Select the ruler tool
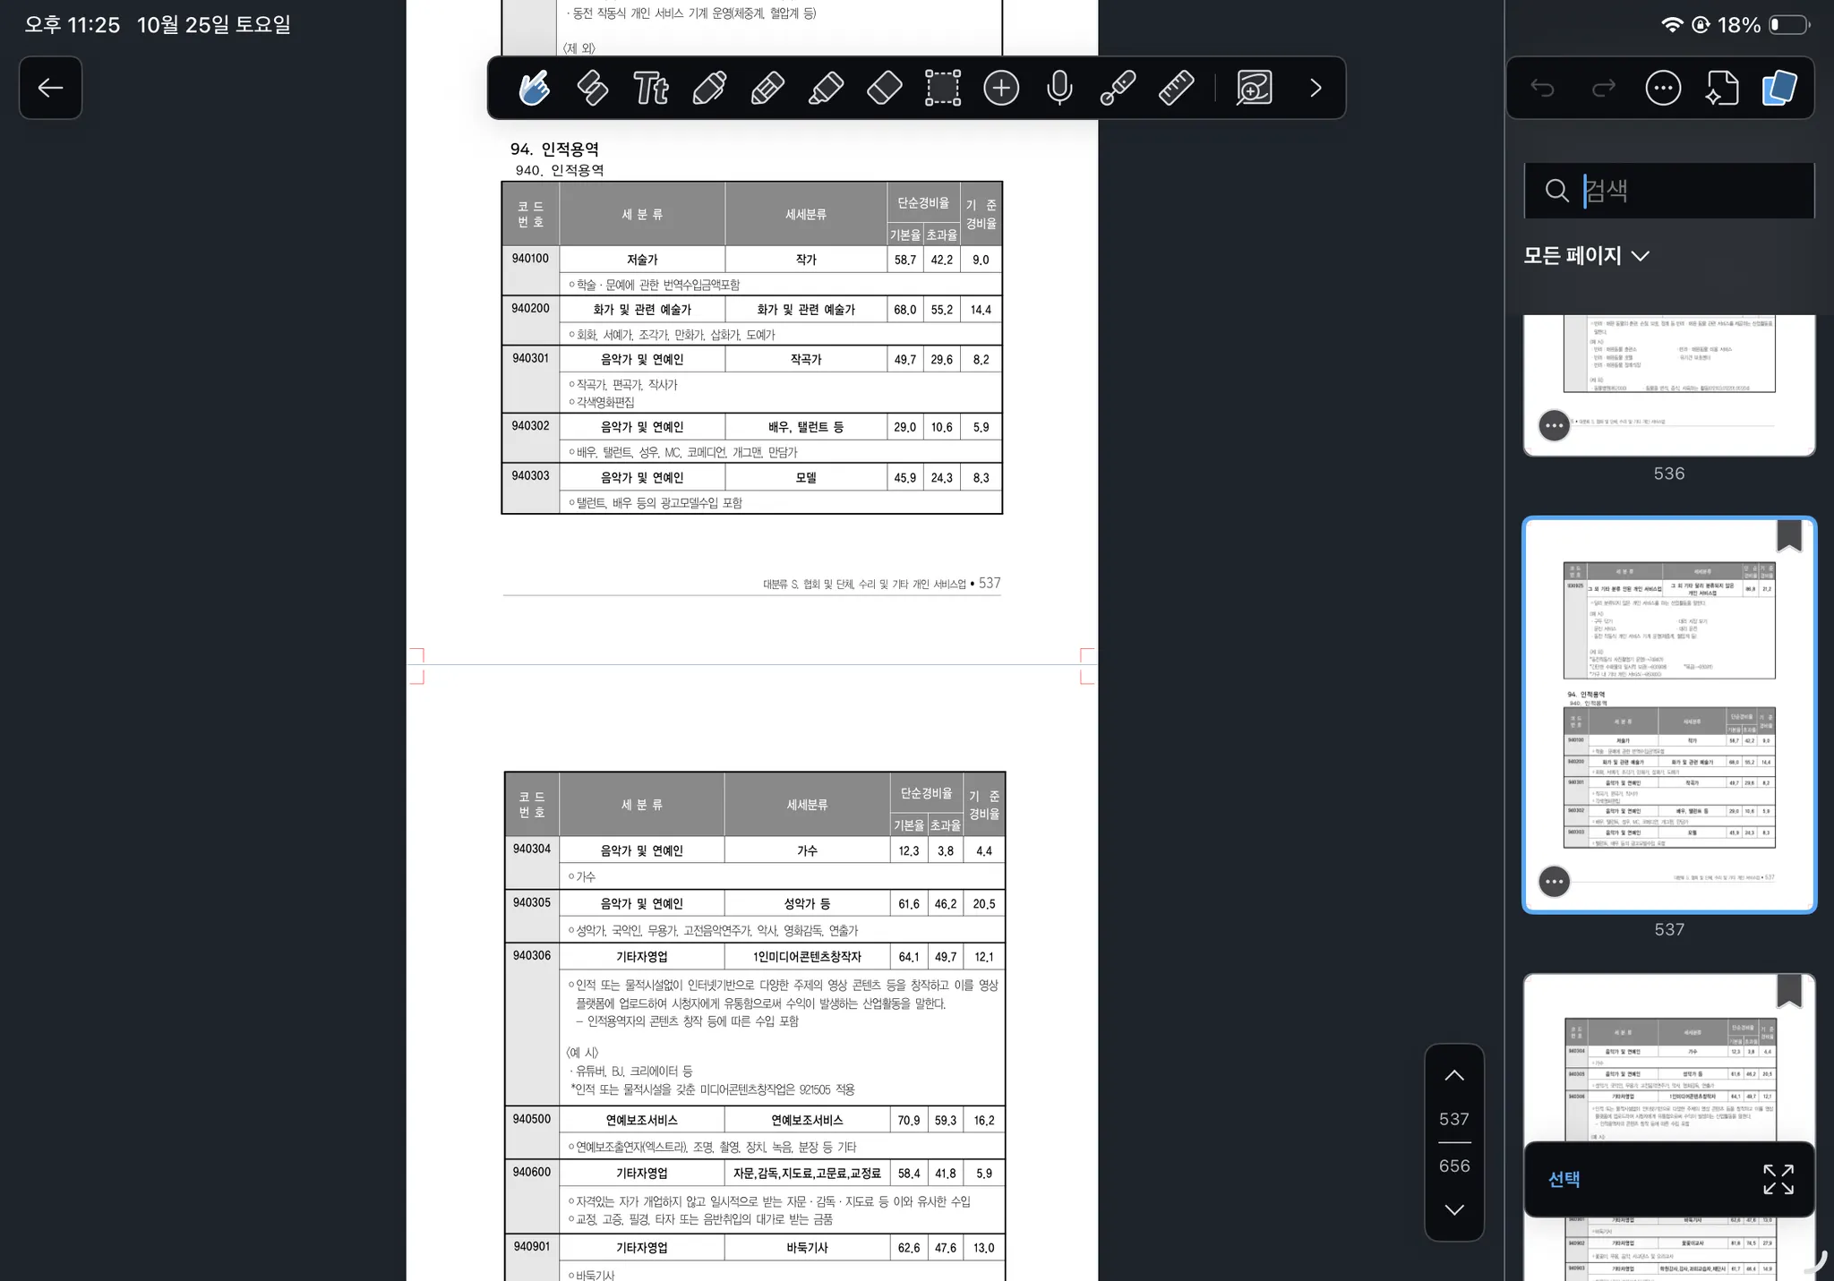The image size is (1834, 1281). pyautogui.click(x=1176, y=88)
